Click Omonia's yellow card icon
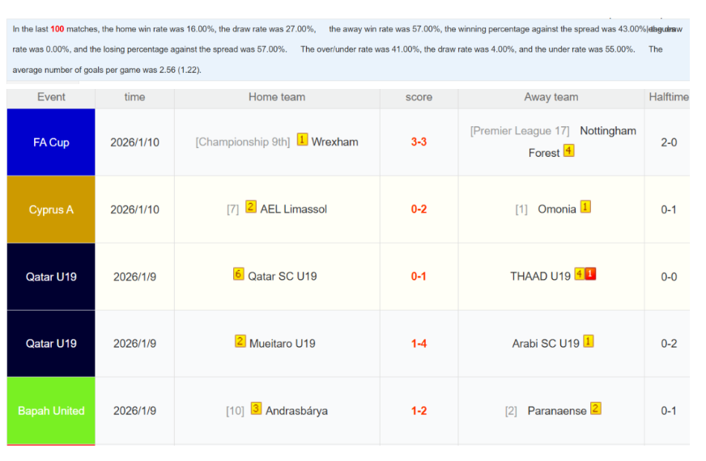Screen dimensions: 706x461 click(x=585, y=206)
